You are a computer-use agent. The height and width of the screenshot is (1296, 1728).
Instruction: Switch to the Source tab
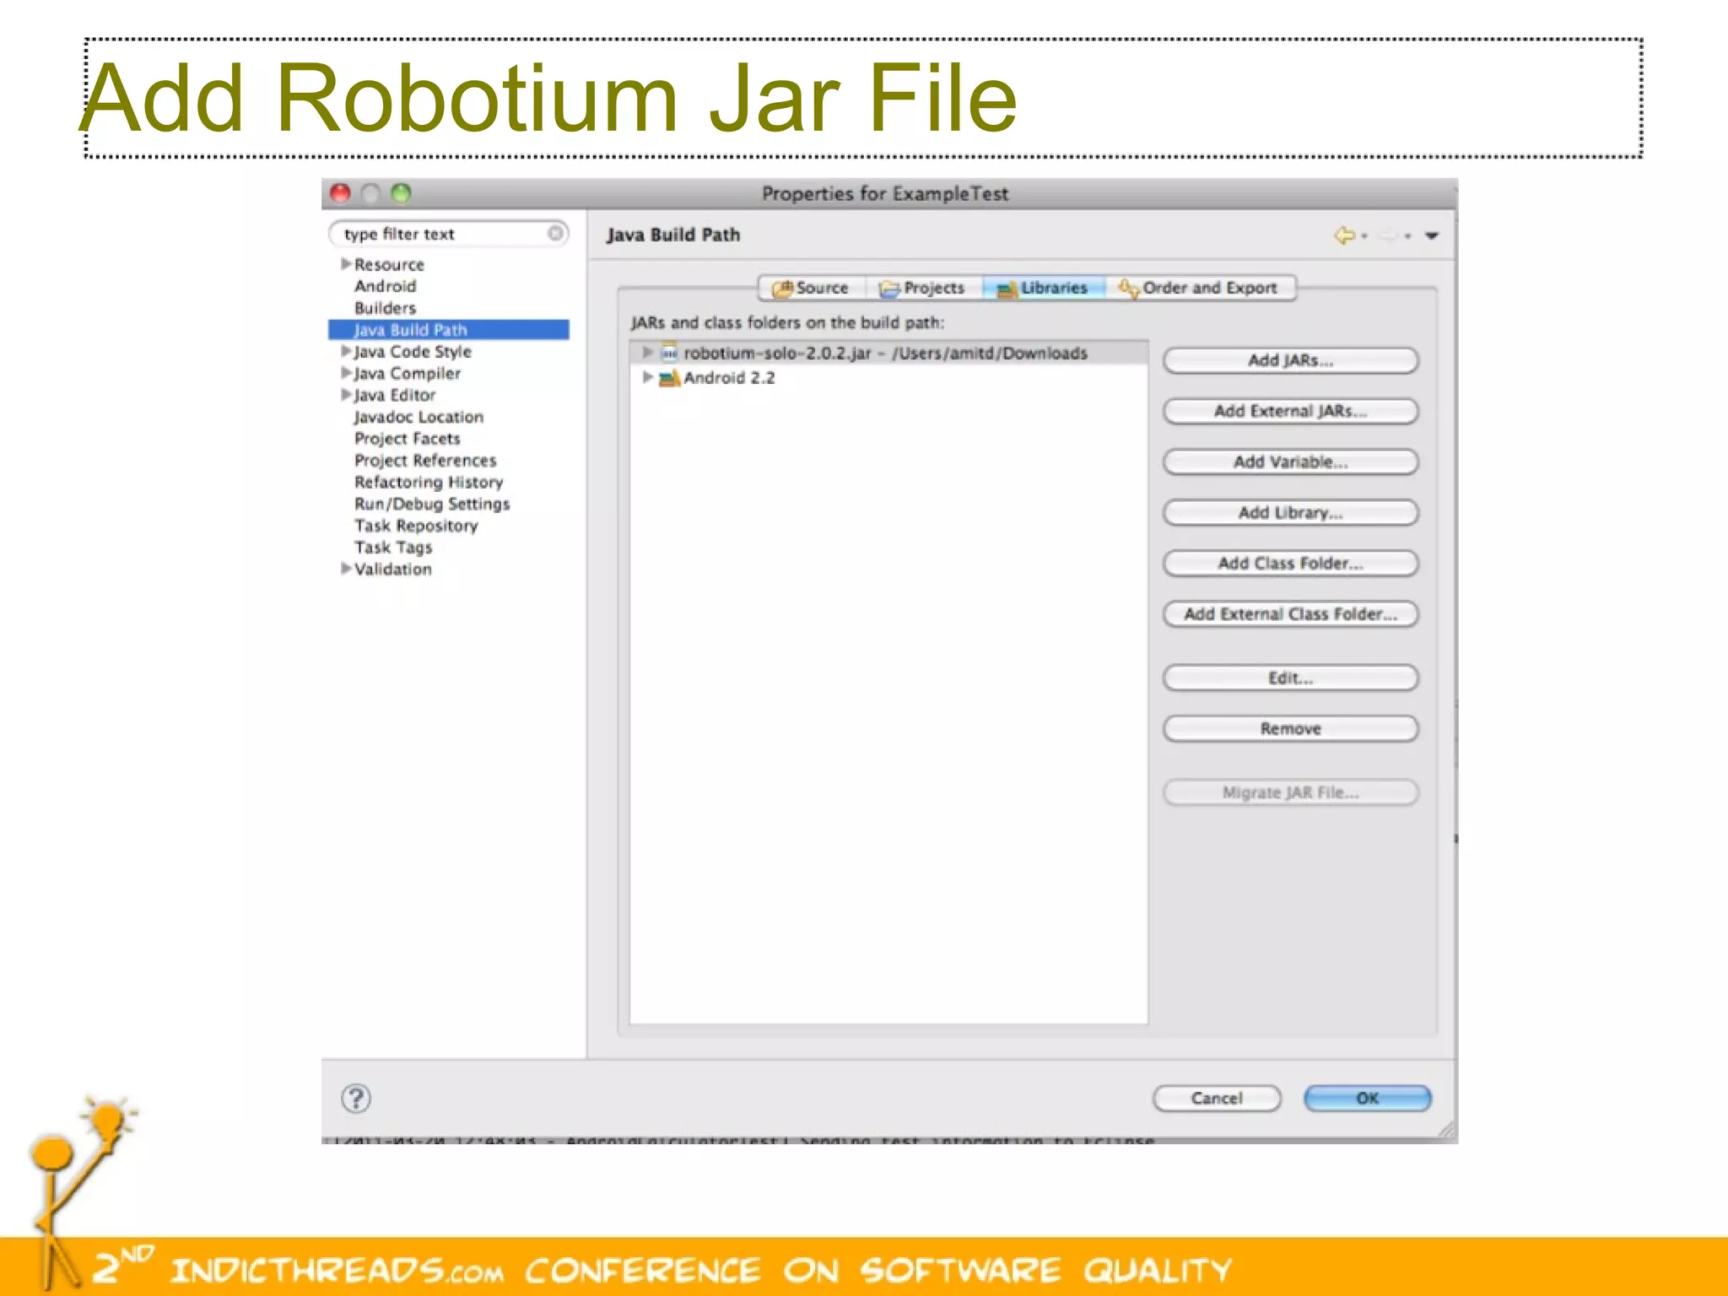[812, 288]
